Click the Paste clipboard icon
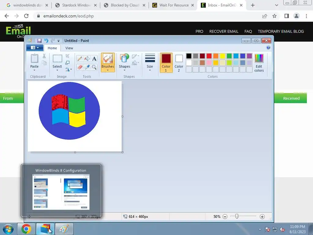Screen dimensions: 313x235 [34, 58]
